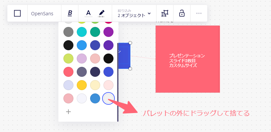Image resolution: width=271 pixels, height=132 pixels.
Task: Pick the indigo blue color swatch
Action: pyautogui.click(x=95, y=45)
